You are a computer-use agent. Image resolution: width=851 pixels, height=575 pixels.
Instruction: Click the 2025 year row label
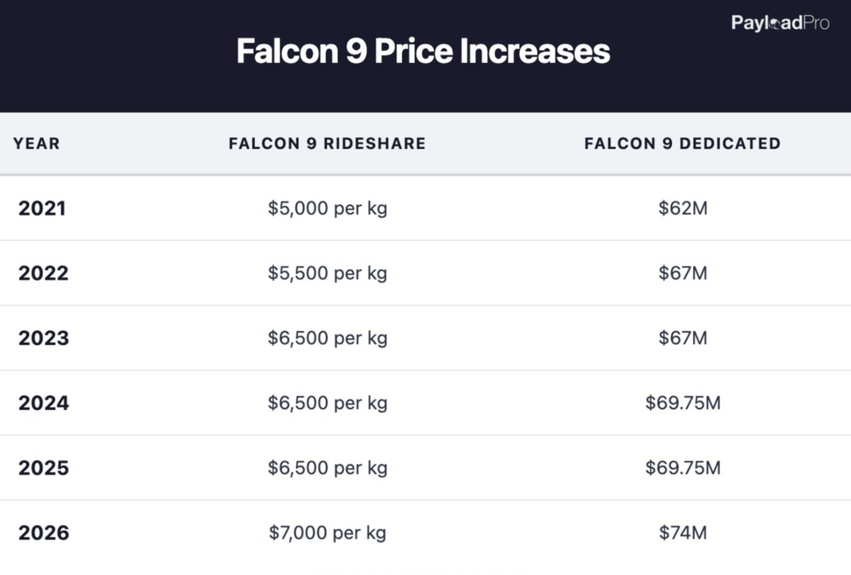pyautogui.click(x=43, y=468)
